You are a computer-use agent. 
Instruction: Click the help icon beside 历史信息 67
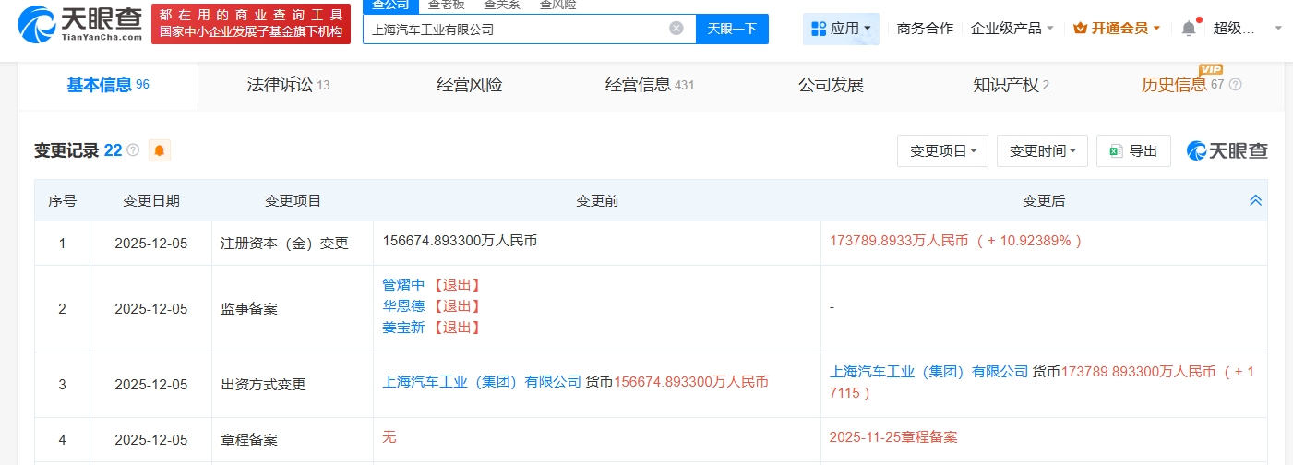pos(1236,85)
